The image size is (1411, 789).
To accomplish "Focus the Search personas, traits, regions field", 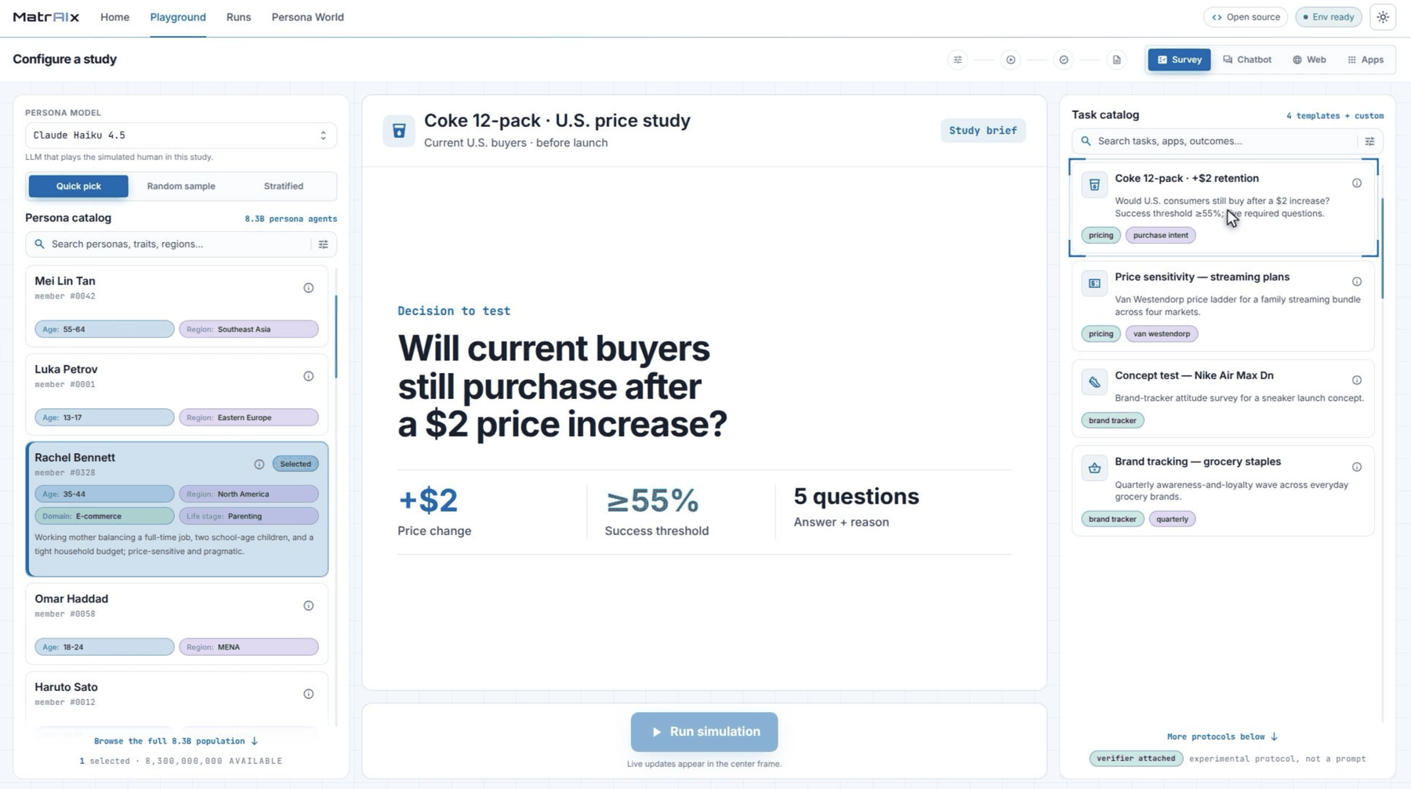I will 181,244.
